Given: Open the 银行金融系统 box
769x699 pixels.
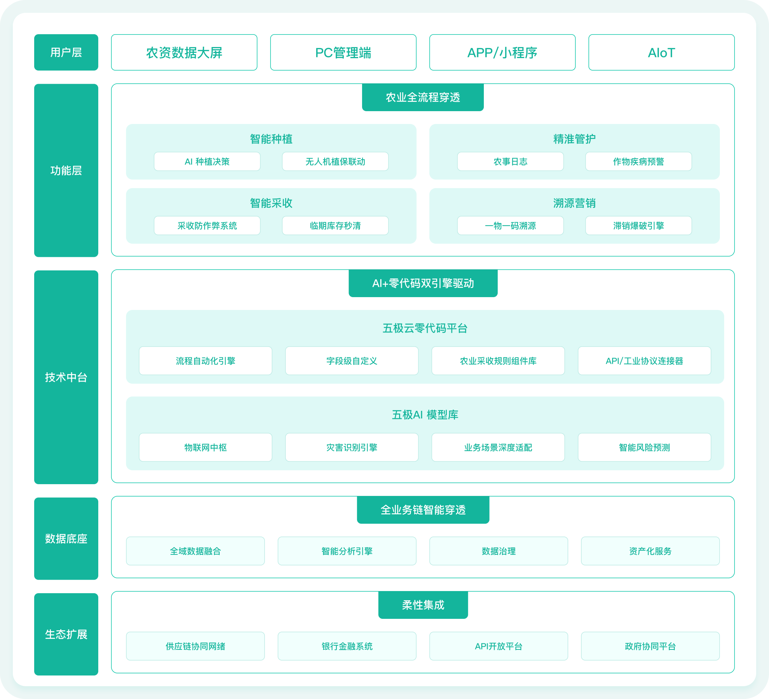Looking at the screenshot, I should point(347,646).
